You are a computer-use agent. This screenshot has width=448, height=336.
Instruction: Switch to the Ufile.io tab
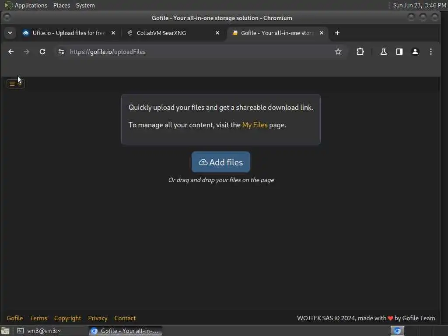coord(69,33)
